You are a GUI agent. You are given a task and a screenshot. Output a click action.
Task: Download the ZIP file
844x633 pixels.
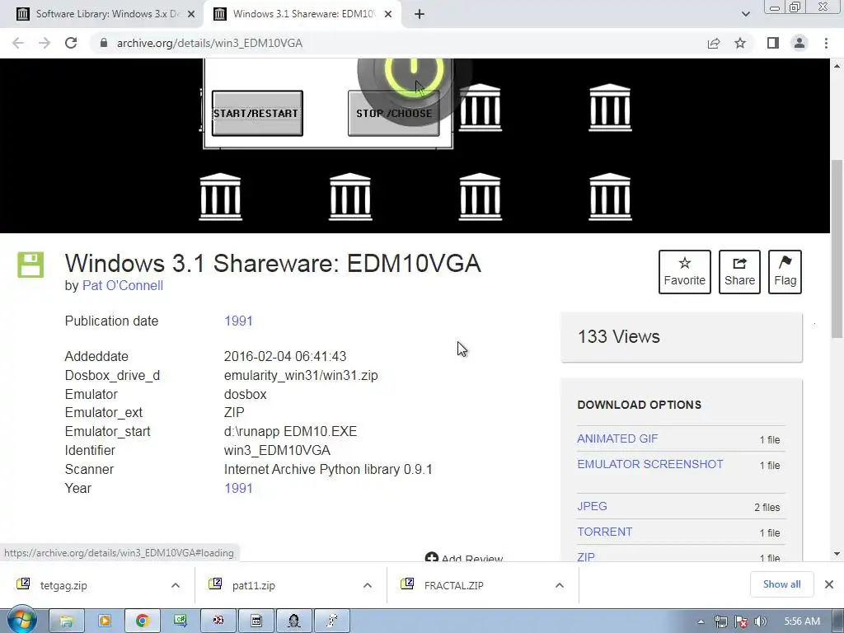coord(586,556)
